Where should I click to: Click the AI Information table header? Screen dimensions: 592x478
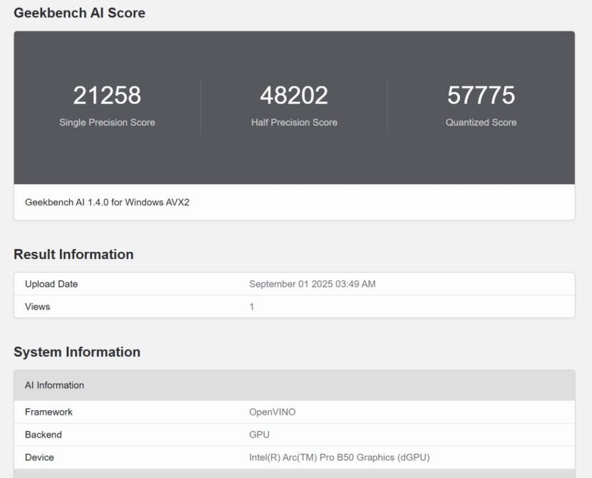coord(54,385)
